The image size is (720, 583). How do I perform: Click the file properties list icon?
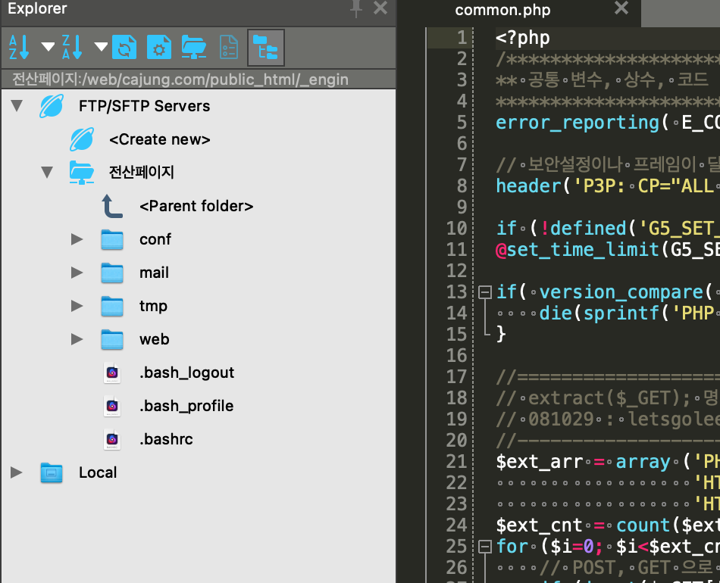(x=228, y=47)
